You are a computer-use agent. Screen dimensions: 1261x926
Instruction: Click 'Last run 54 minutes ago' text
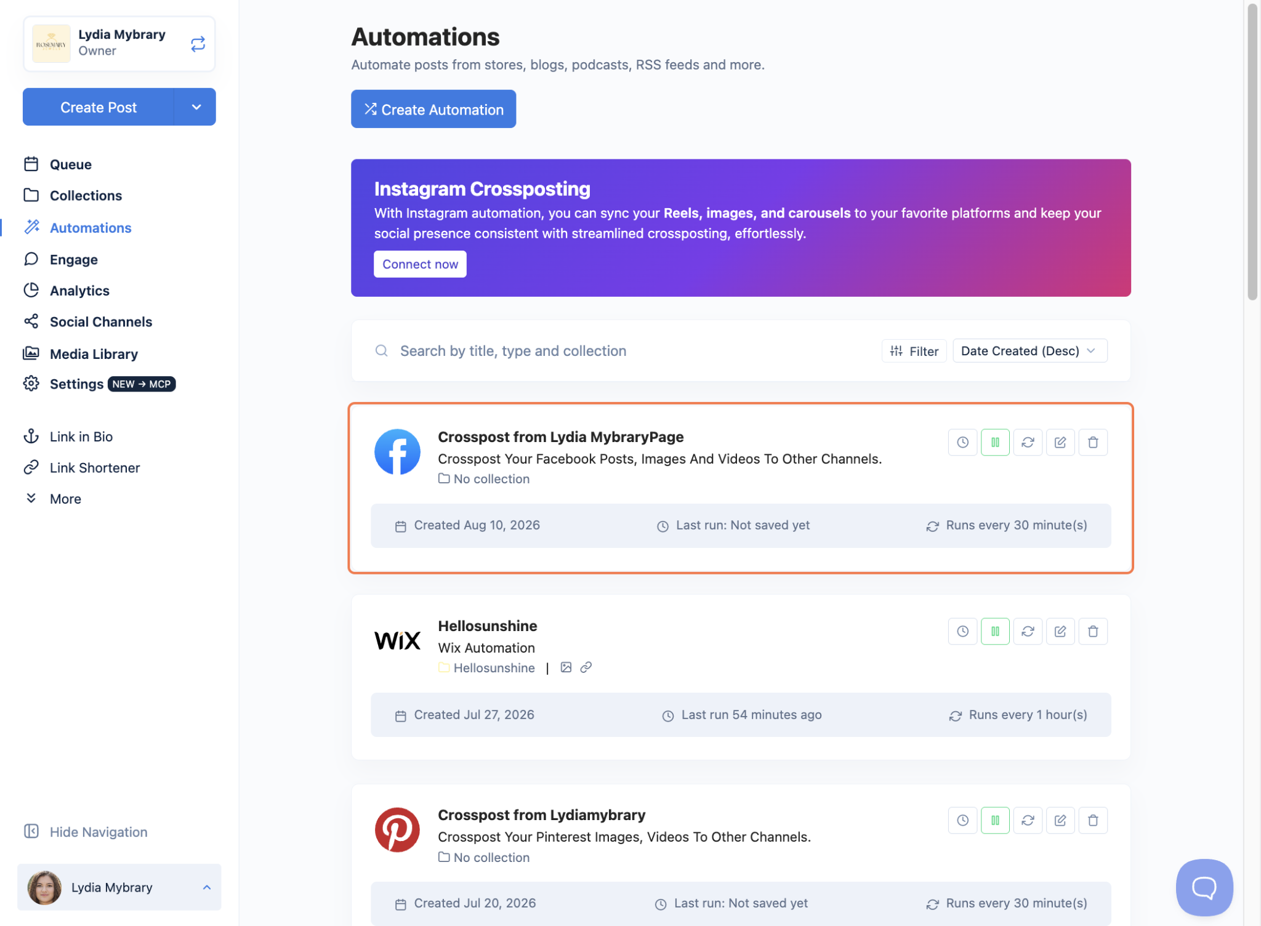[751, 714]
